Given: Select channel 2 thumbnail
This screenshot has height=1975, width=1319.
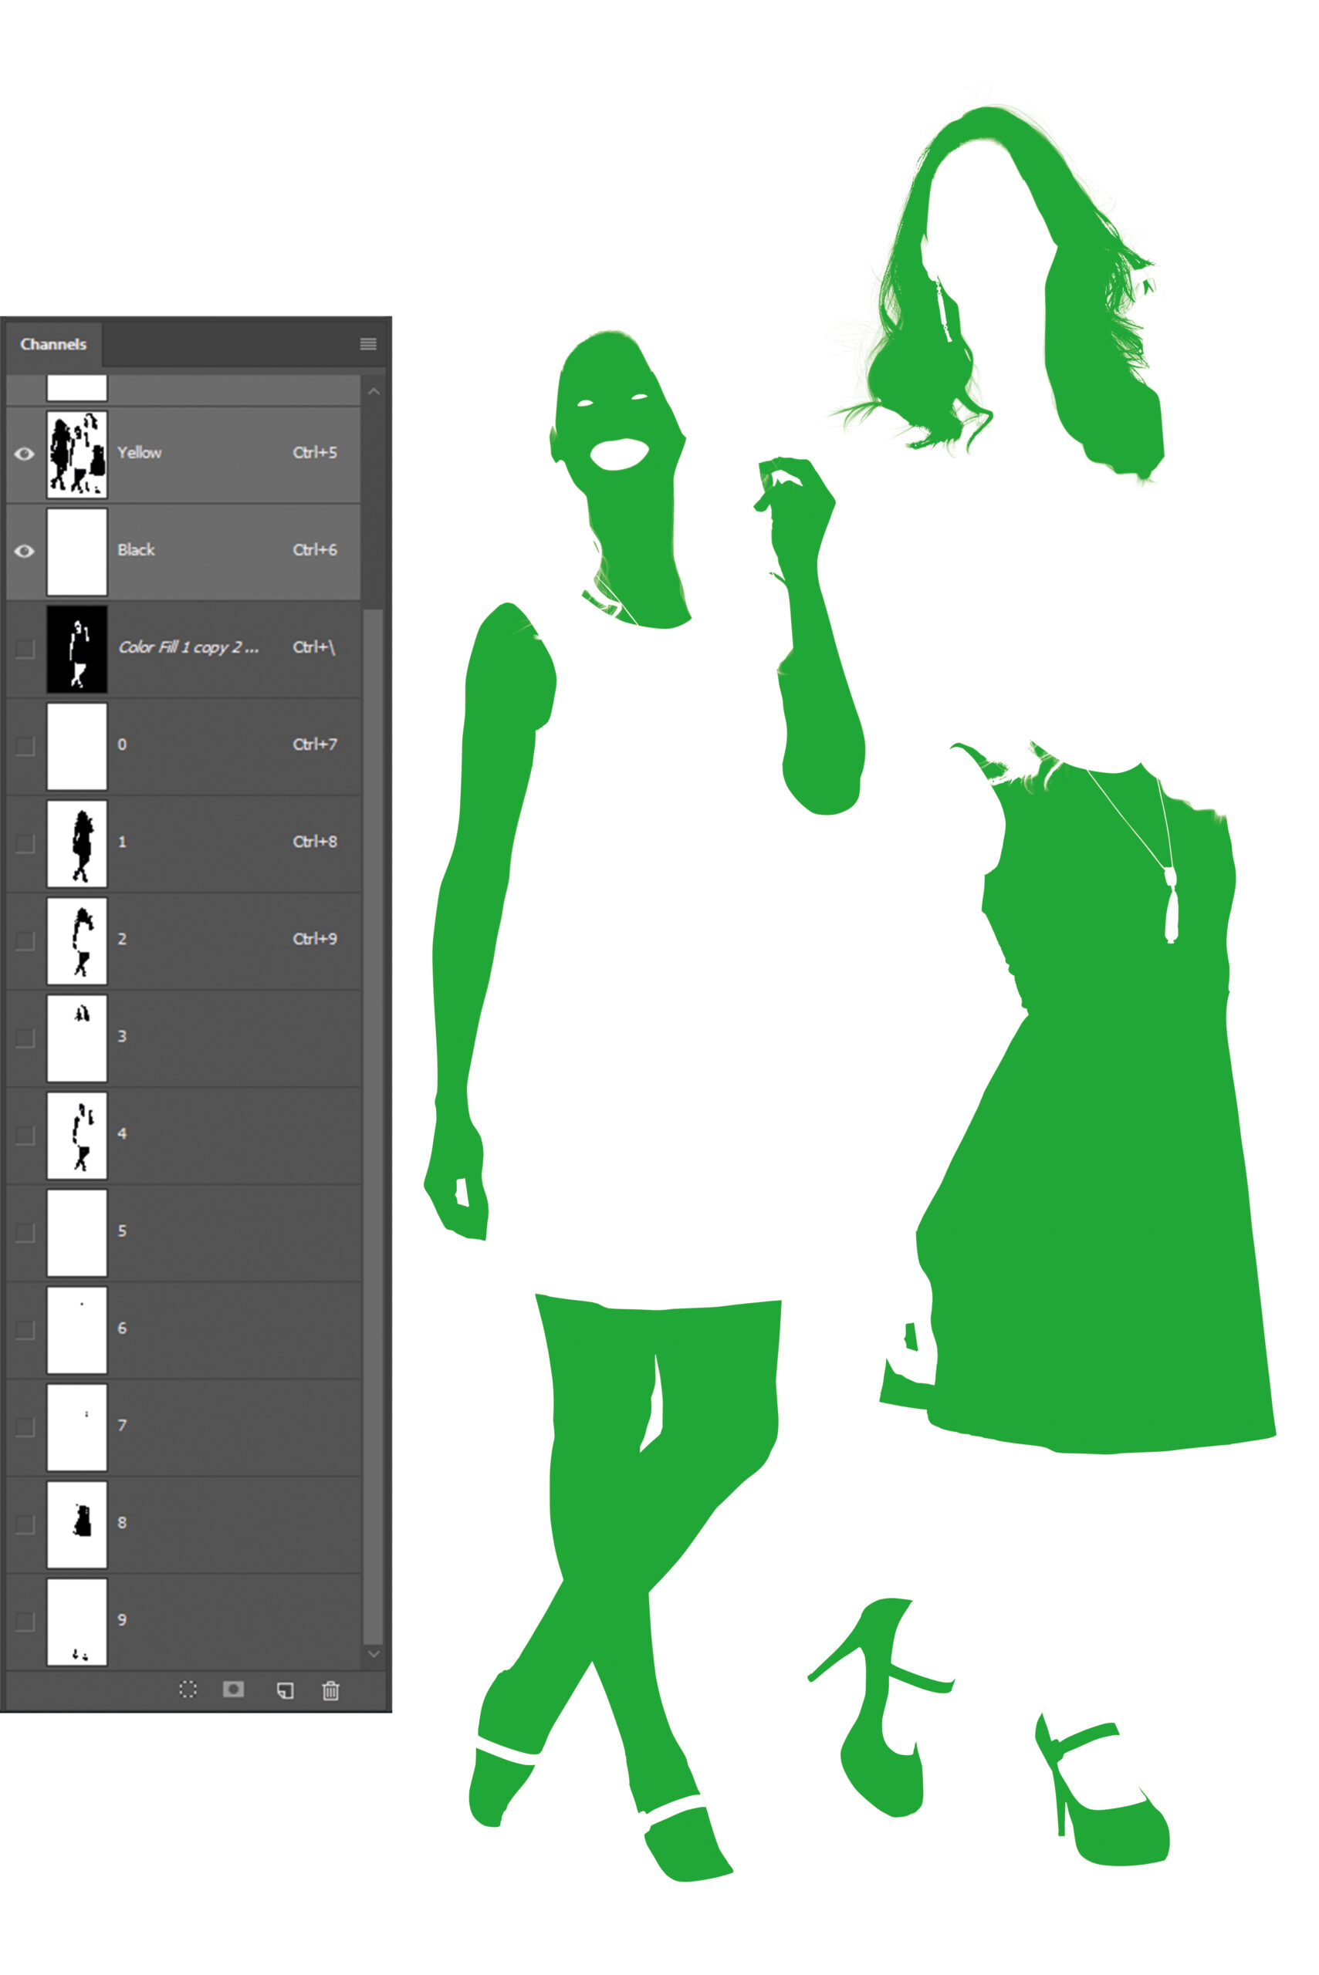Looking at the screenshot, I should click(x=76, y=941).
